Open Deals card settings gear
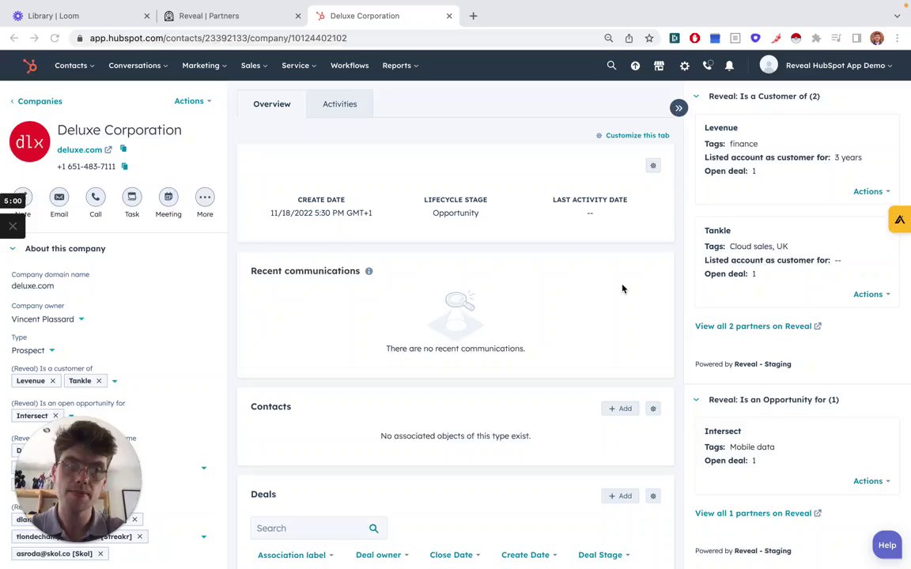 click(x=653, y=496)
